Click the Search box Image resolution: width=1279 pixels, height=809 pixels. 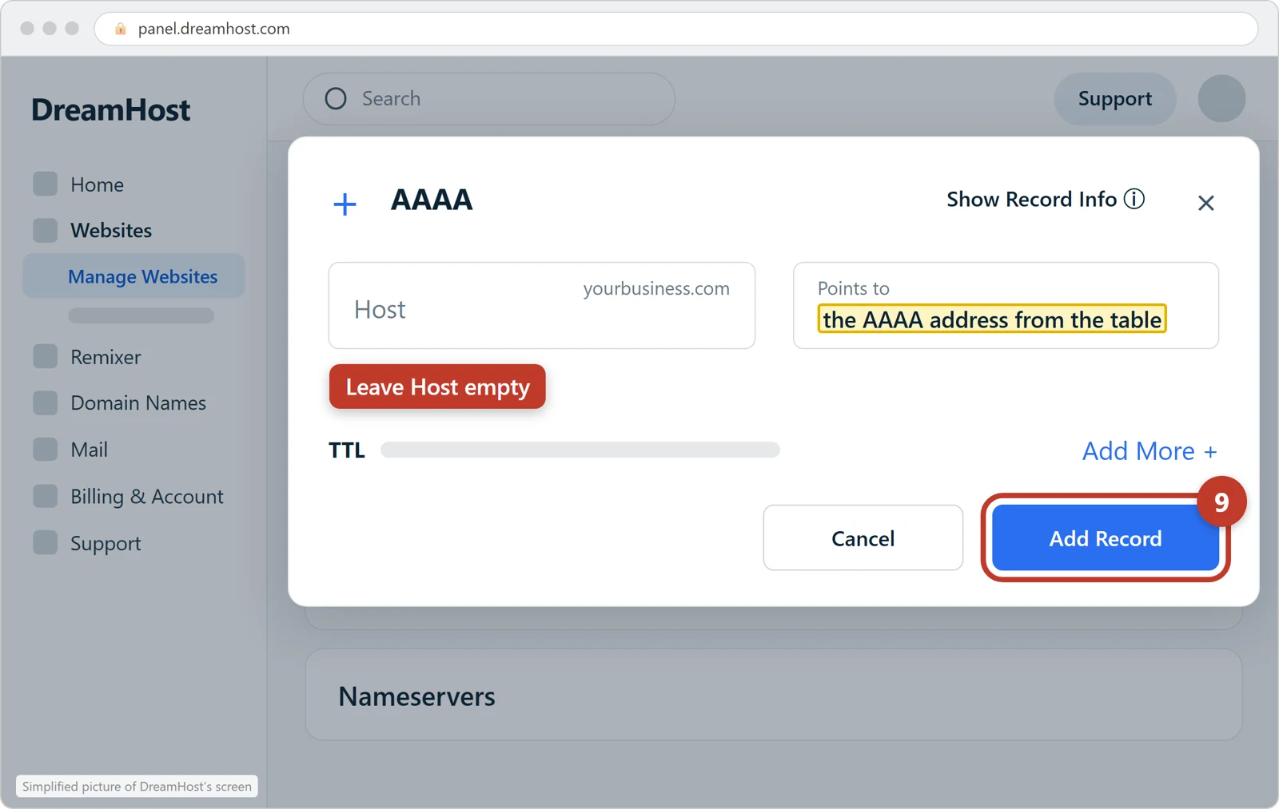[489, 99]
